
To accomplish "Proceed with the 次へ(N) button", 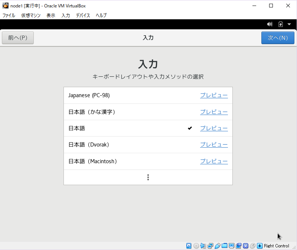I will click(278, 38).
